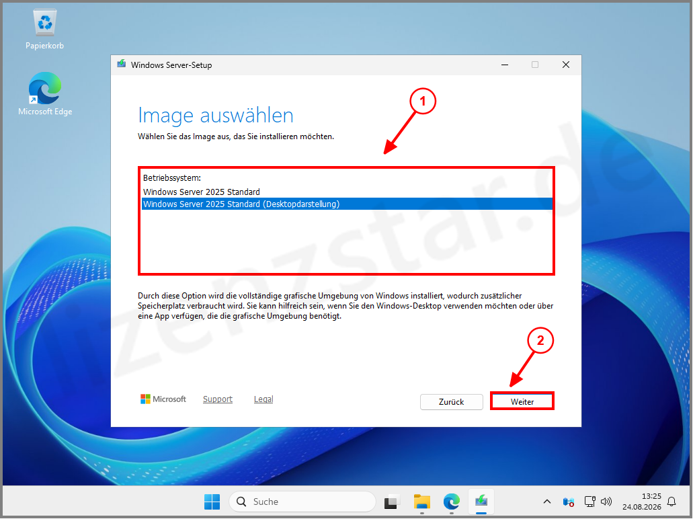Viewport: 693px width, 519px height.
Task: Show hidden tray icons chevron
Action: 546,502
